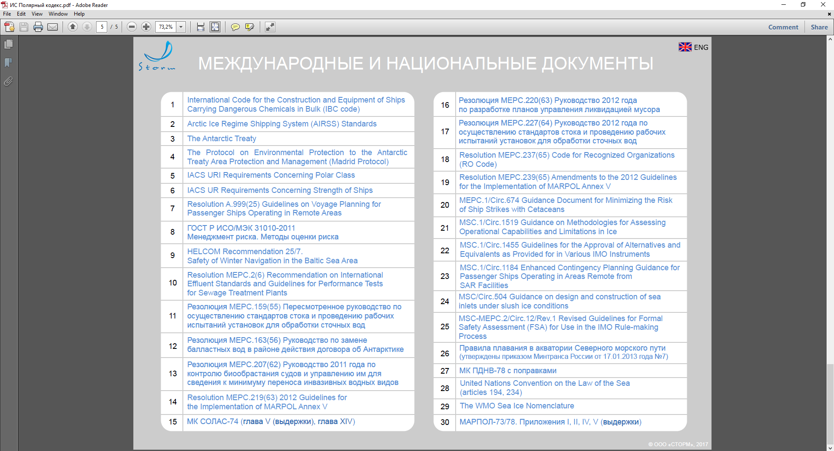834x451 pixels.
Task: Open the Help menu
Action: click(79, 14)
